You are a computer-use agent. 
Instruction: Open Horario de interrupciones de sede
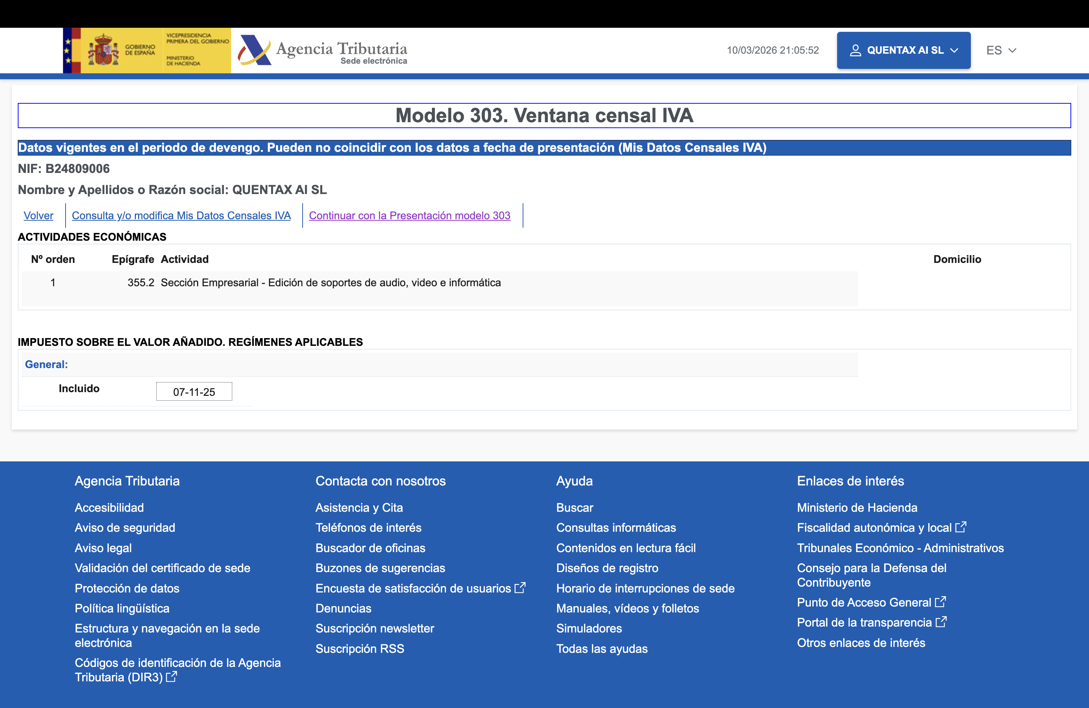point(645,588)
